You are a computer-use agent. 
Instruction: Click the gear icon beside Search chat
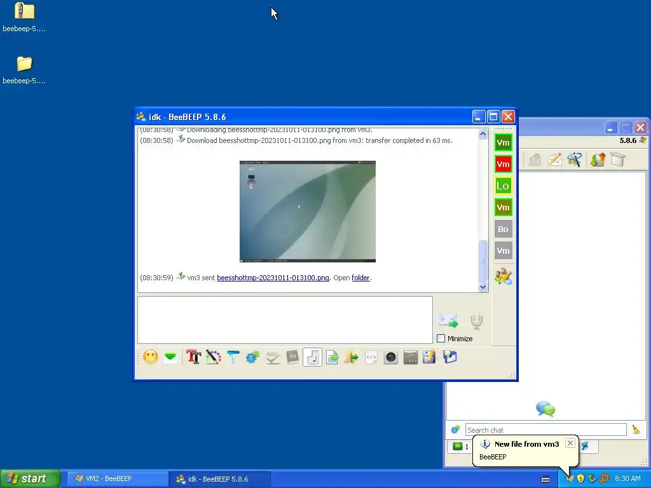455,430
